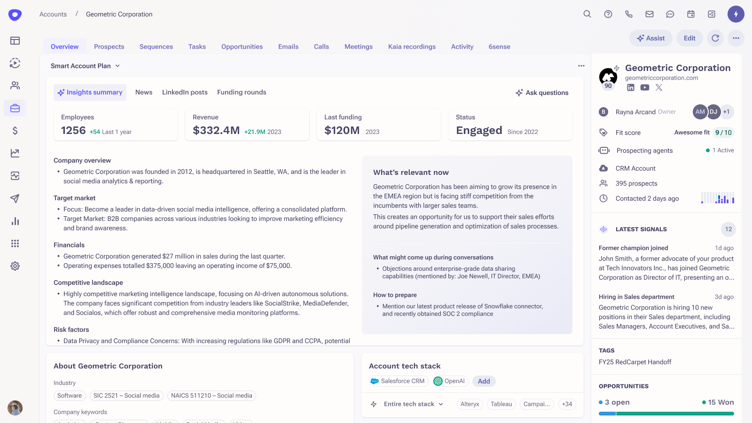Open the search icon in the top bar
Viewport: 752px width, 423px height.
pyautogui.click(x=587, y=14)
